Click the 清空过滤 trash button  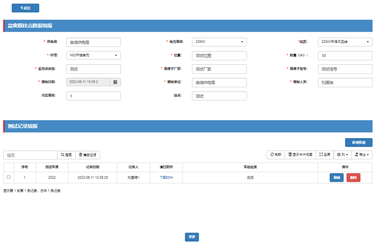pyautogui.click(x=88, y=155)
